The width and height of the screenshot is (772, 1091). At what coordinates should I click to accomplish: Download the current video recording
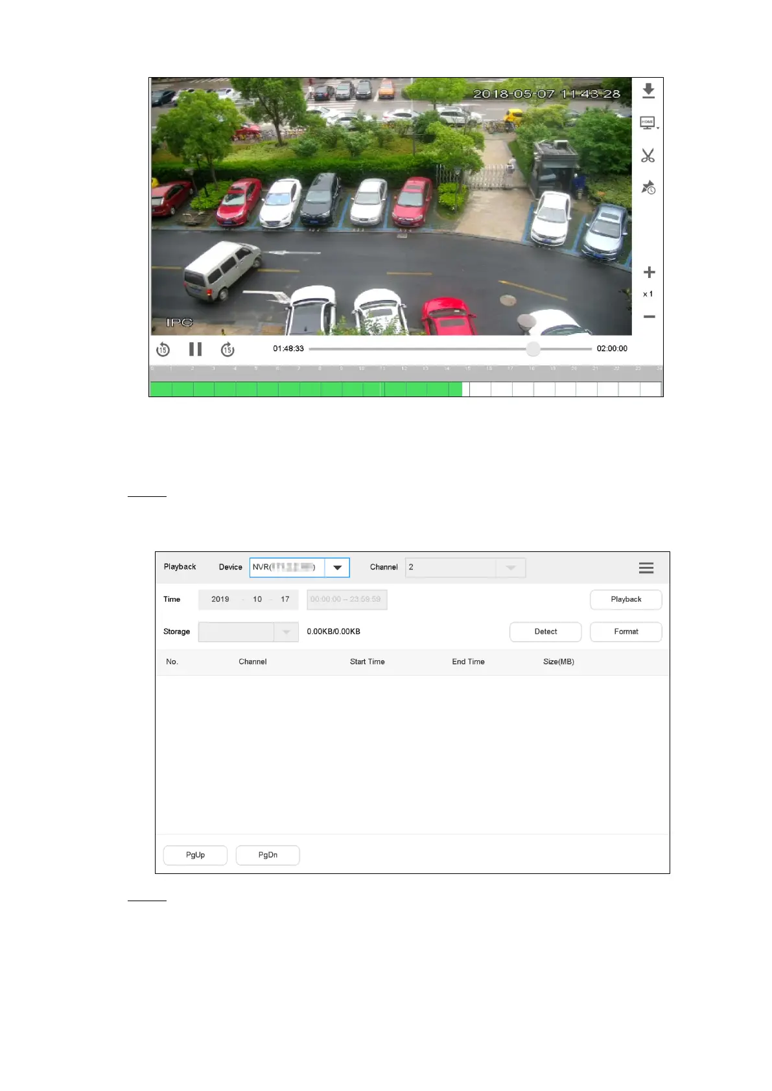click(x=648, y=91)
